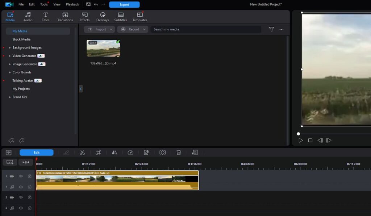Click the speed adjustment speedometer icon
The height and width of the screenshot is (216, 371).
(130, 153)
